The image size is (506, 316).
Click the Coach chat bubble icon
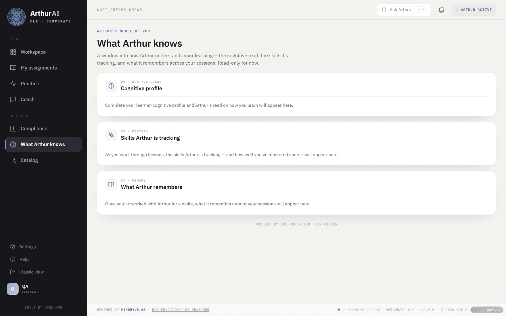[x=13, y=99]
